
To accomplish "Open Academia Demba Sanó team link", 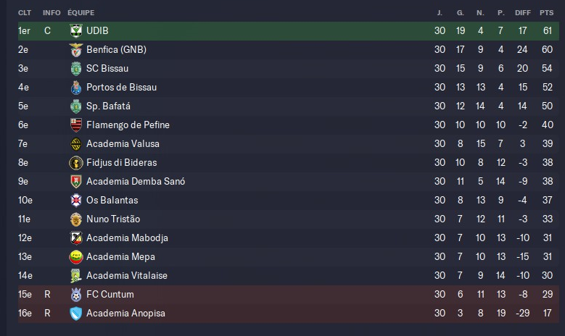I will [135, 181].
